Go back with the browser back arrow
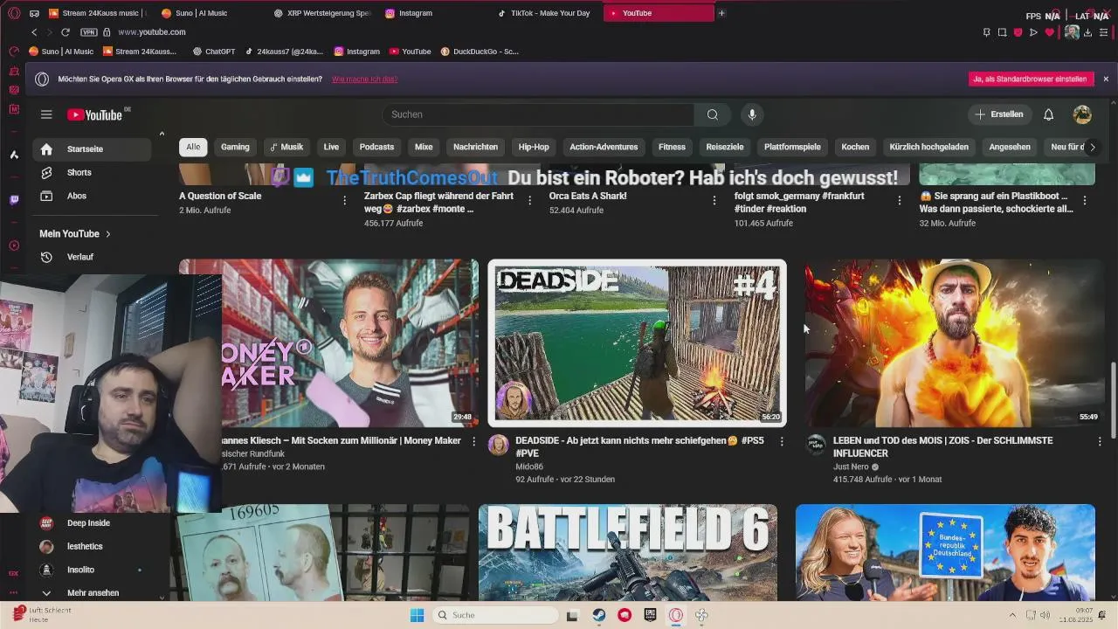Image resolution: width=1118 pixels, height=629 pixels. (x=34, y=32)
